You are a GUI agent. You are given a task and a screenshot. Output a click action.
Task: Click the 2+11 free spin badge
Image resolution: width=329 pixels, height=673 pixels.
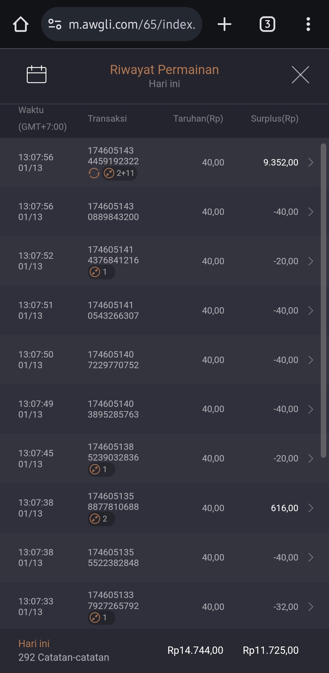coord(119,173)
